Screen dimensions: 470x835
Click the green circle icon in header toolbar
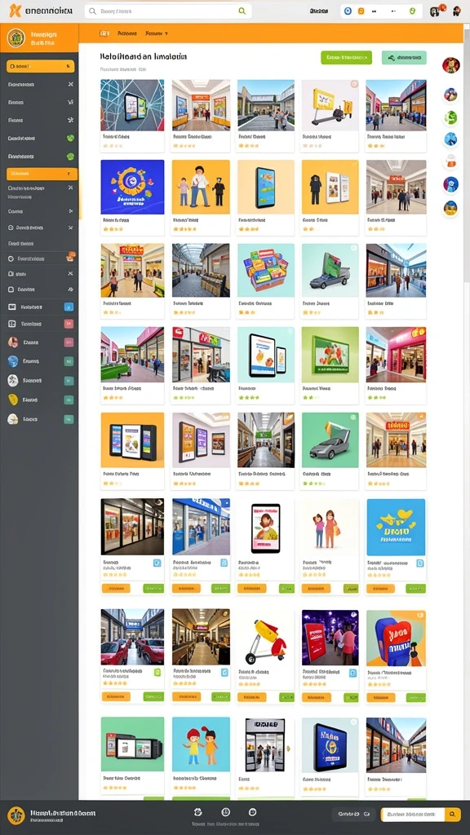(x=412, y=11)
